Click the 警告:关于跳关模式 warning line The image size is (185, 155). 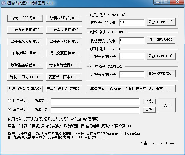[x=70, y=126]
